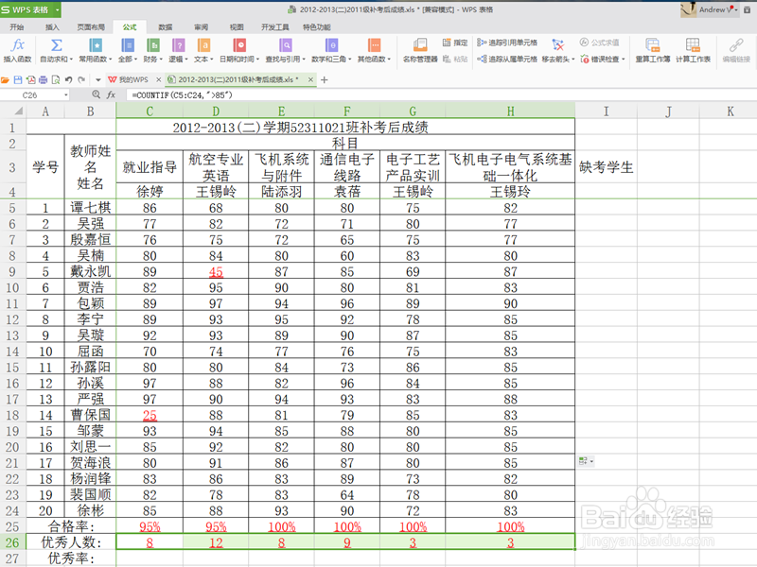Screen dimensions: 757x567
Task: Click the Name Box showing C26
Action: (x=30, y=95)
